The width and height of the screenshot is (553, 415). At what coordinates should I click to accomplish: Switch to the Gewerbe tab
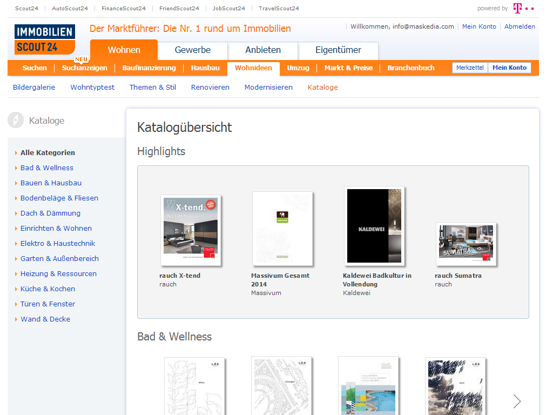point(193,50)
